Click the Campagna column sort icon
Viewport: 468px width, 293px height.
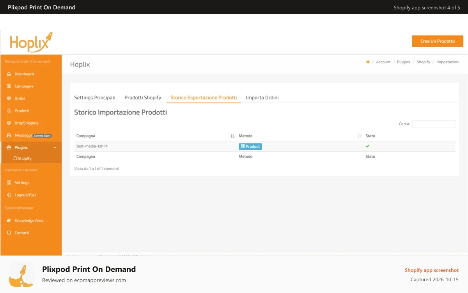(x=232, y=136)
